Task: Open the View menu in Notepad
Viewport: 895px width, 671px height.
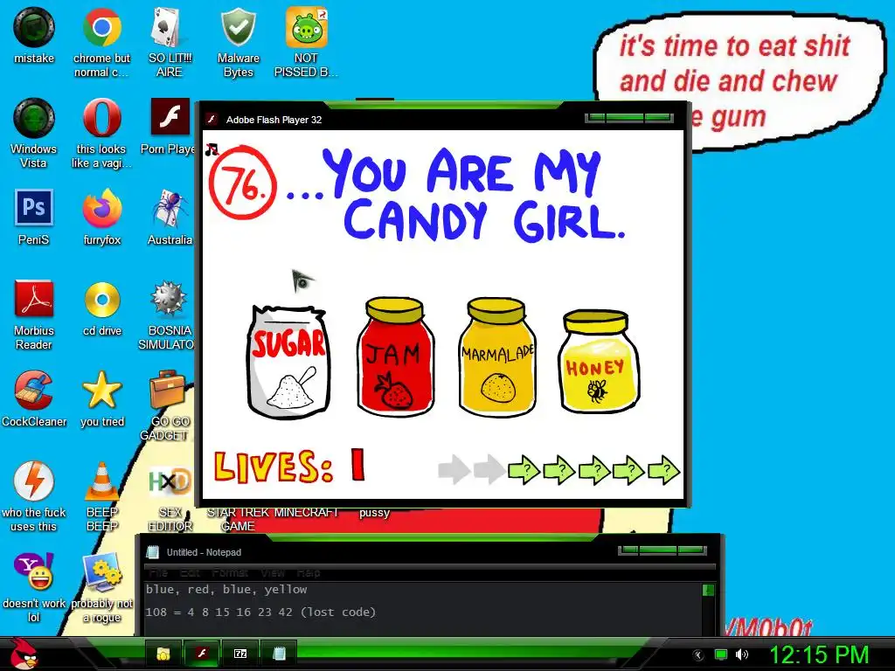Action: [273, 572]
